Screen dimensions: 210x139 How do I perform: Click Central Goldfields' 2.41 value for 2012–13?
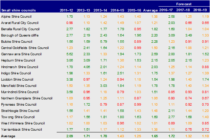[x=87, y=48]
